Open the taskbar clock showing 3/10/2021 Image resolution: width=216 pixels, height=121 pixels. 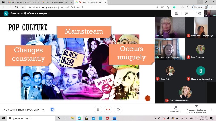204,118
